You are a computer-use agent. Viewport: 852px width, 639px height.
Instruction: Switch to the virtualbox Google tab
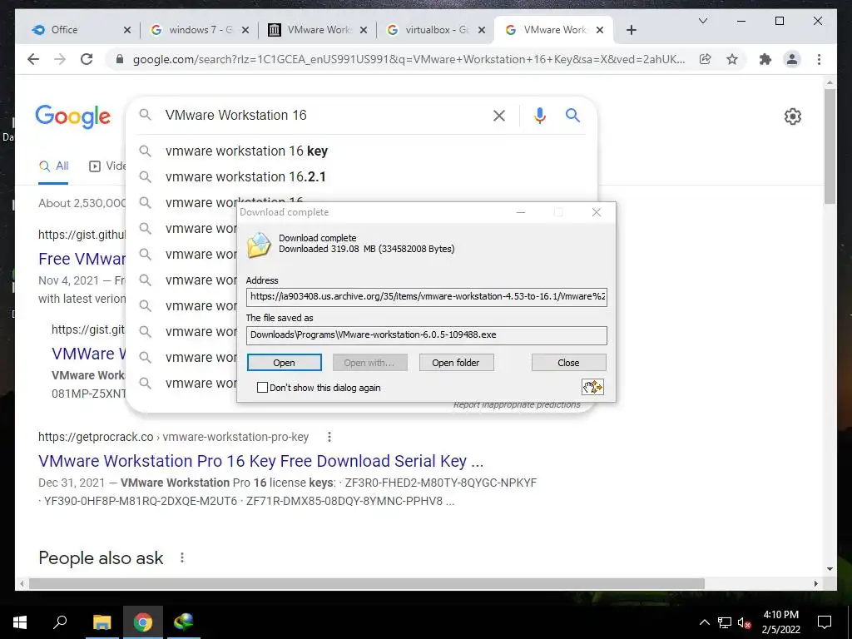coord(437,30)
